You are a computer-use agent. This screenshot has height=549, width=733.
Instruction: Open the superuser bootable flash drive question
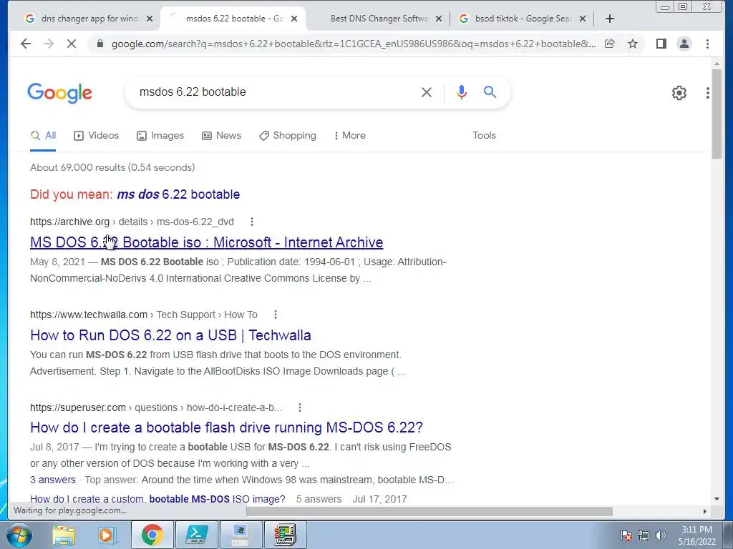pos(226,427)
